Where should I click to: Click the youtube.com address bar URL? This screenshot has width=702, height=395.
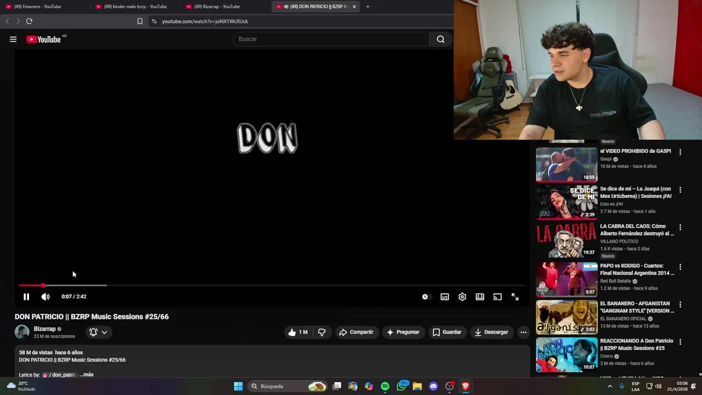(205, 21)
